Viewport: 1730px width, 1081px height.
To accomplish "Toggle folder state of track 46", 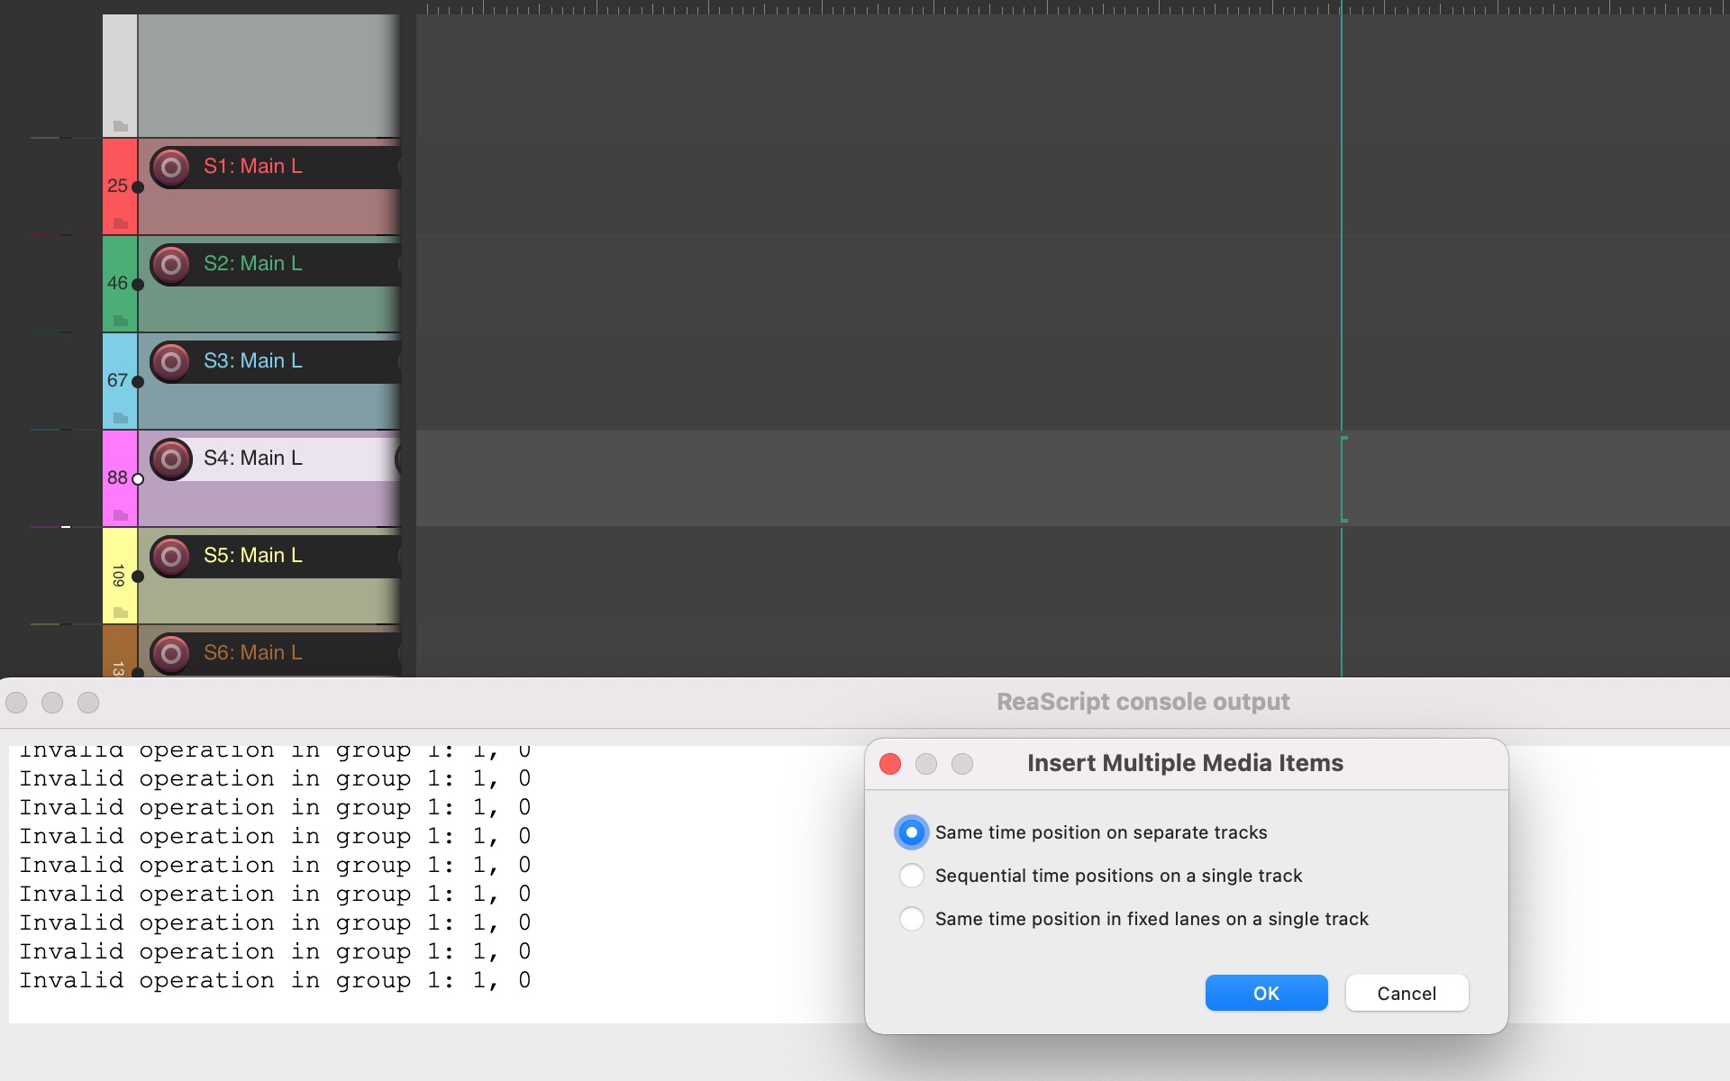I will click(x=121, y=321).
